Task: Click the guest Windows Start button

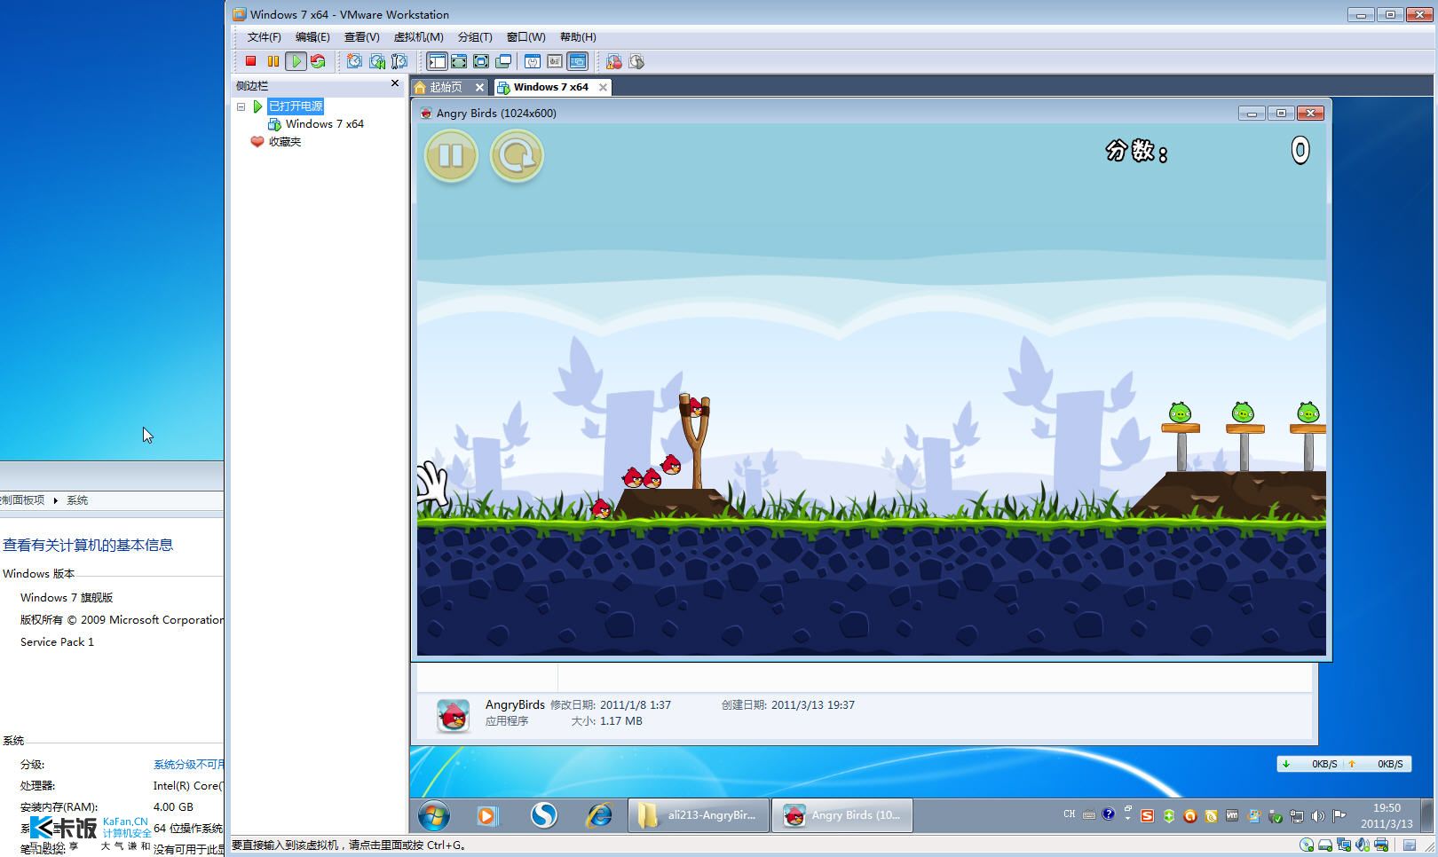Action: point(434,814)
